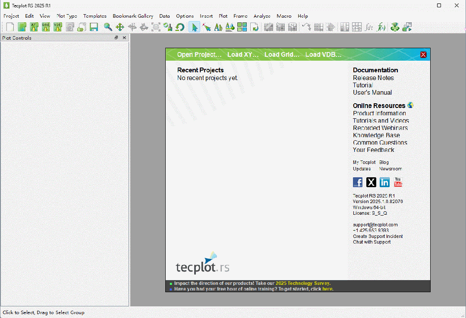Open the Templates menu
Viewport: 466px width, 318px height.
95,16
